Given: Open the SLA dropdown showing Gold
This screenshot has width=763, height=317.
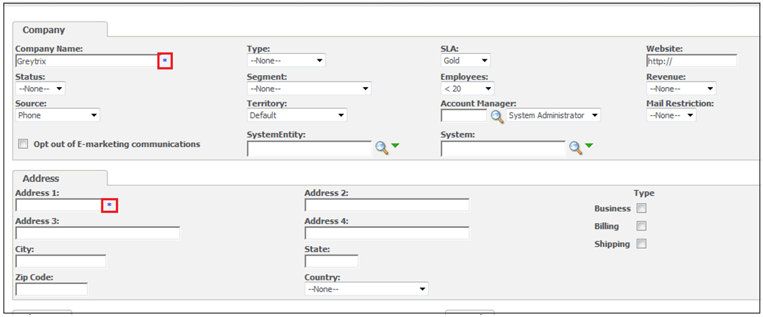Looking at the screenshot, I should 466,61.
